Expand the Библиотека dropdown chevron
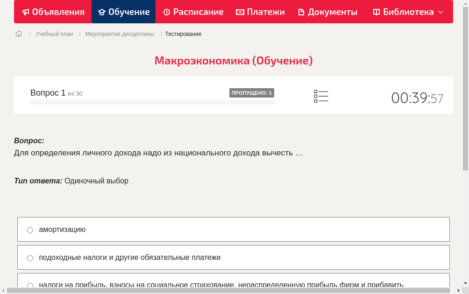The height and width of the screenshot is (294, 469). 441,13
